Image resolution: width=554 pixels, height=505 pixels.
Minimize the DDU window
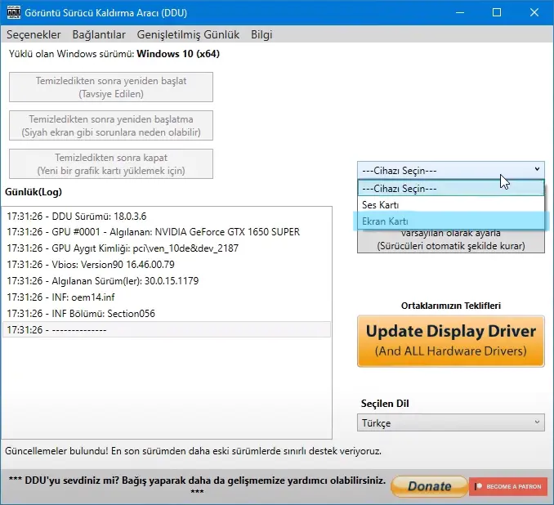[x=460, y=13]
